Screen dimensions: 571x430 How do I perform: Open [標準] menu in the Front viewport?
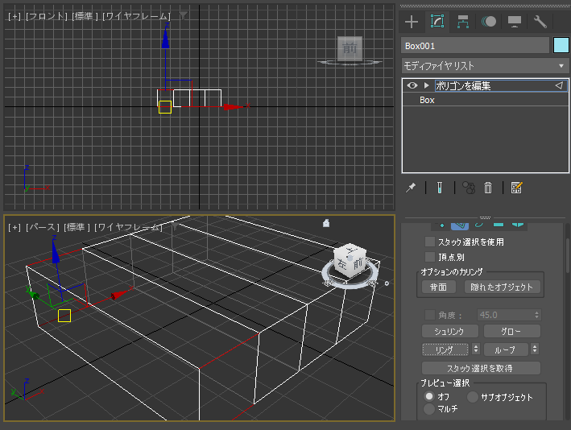[85, 16]
